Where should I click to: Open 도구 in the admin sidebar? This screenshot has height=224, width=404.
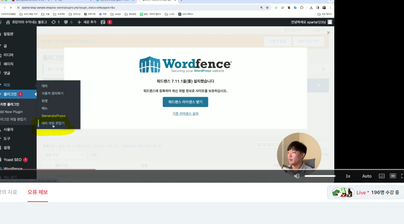pyautogui.click(x=7, y=139)
